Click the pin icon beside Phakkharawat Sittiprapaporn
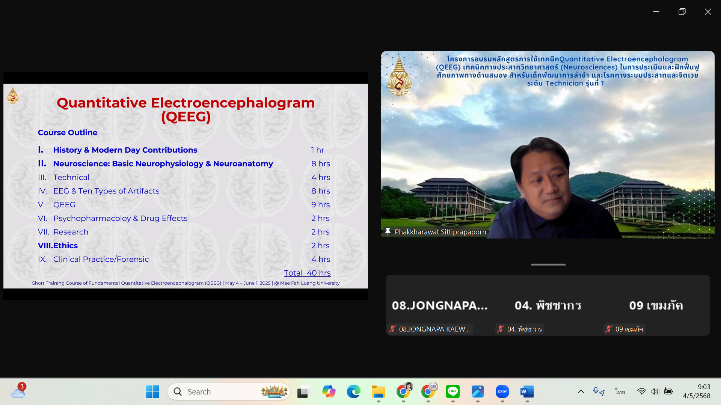Screen dimensions: 721x405 tap(388, 232)
